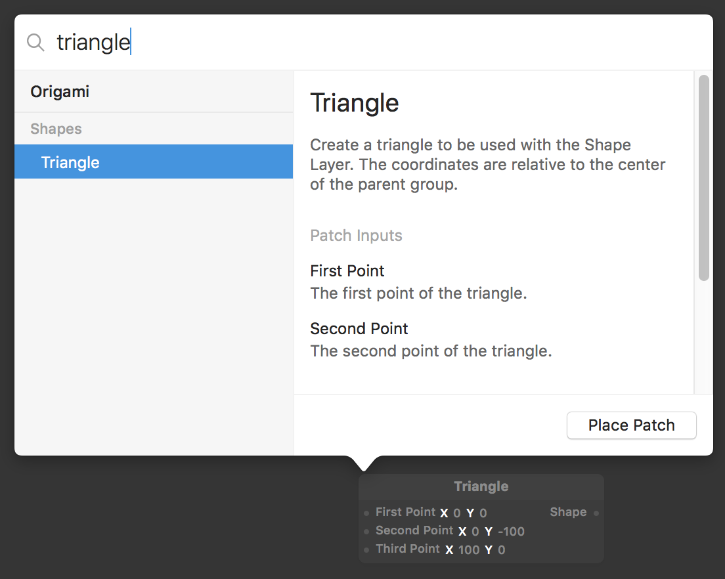725x579 pixels.
Task: Click the Patch Inputs section heading
Action: pos(356,236)
